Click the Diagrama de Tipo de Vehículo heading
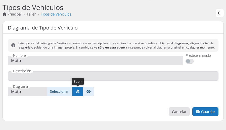 click(x=43, y=28)
